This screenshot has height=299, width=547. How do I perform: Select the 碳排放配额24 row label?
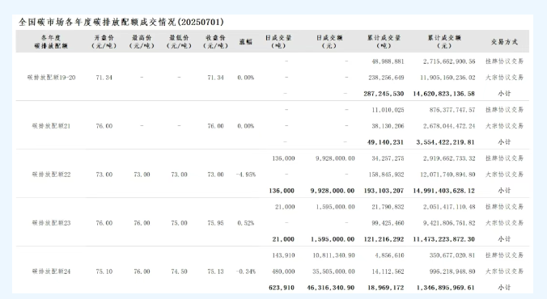pyautogui.click(x=51, y=272)
